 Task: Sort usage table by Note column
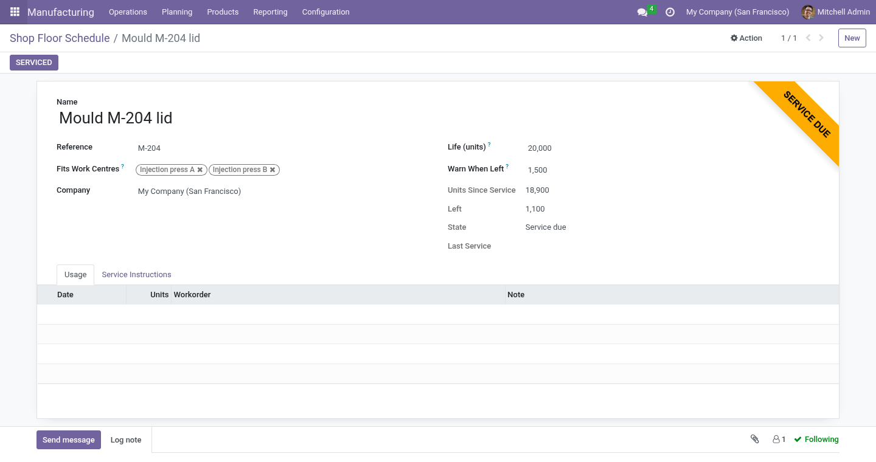pyautogui.click(x=672, y=295)
